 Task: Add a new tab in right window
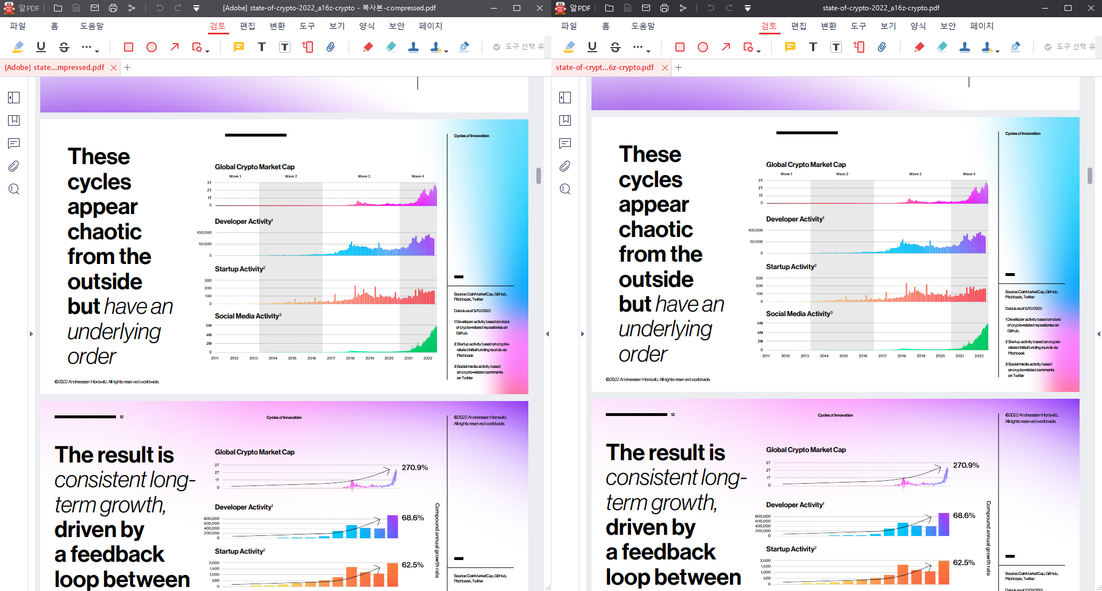coord(679,68)
